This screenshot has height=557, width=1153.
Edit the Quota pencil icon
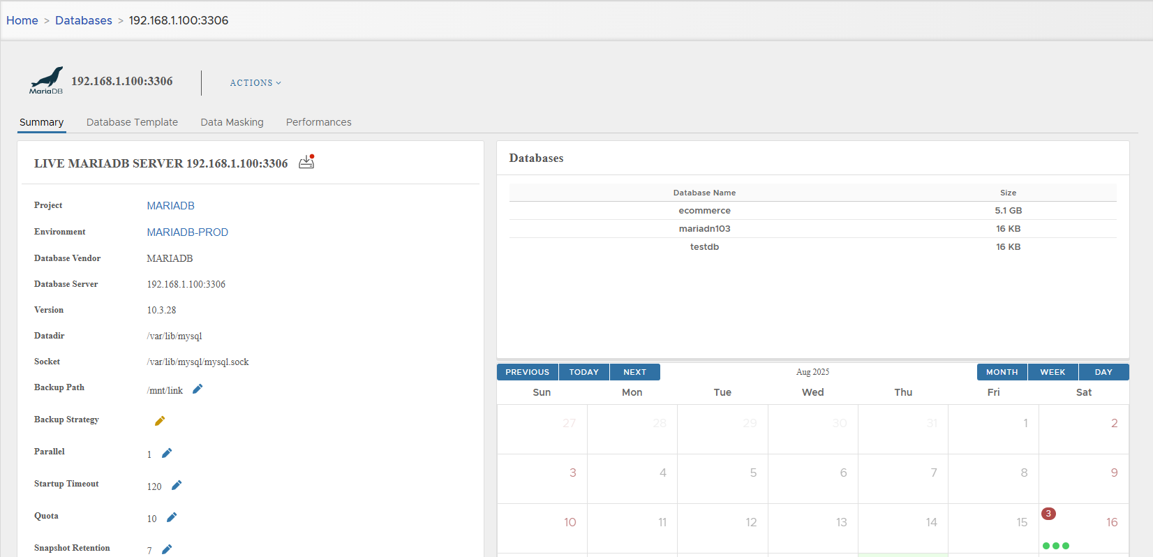172,517
